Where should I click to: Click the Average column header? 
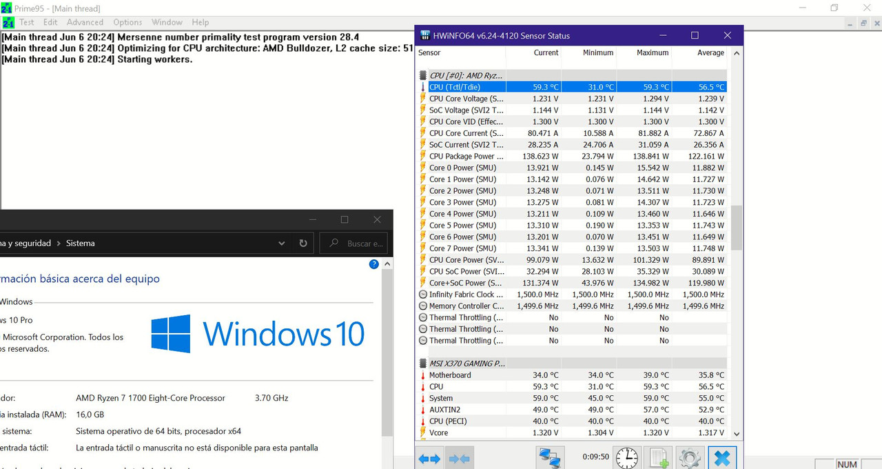[710, 52]
